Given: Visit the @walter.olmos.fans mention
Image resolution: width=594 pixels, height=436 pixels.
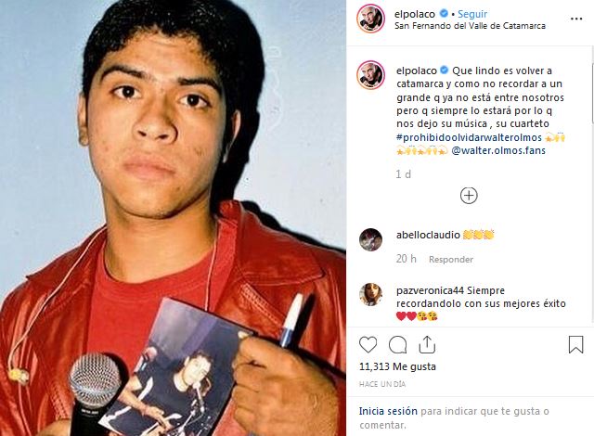Looking at the screenshot, I should point(498,150).
